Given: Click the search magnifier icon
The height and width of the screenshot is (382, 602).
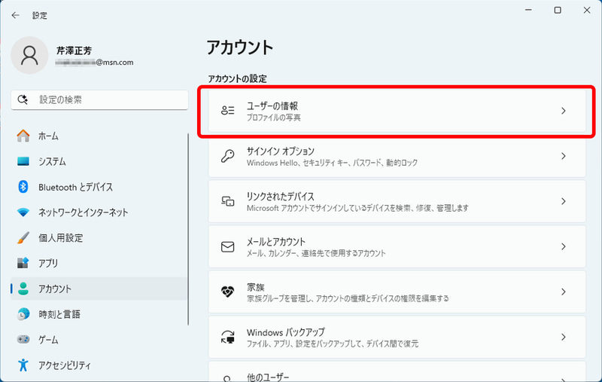Looking at the screenshot, I should (23, 99).
